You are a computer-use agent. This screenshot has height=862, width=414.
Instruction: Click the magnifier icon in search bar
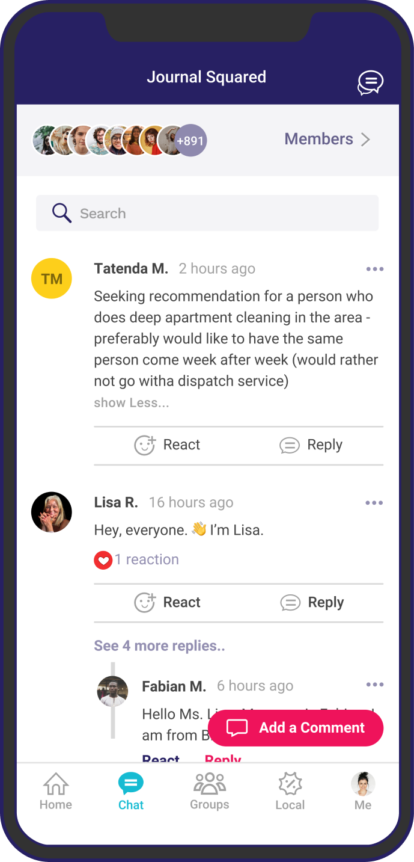click(61, 213)
